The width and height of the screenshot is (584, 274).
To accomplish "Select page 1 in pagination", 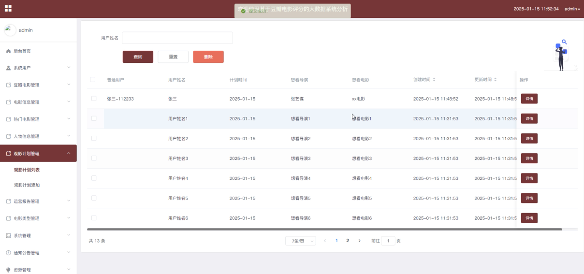I will [x=336, y=241].
